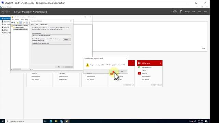The image size is (219, 123).
Task: Open the Manage menu in Server Manager
Action: coord(187,12)
